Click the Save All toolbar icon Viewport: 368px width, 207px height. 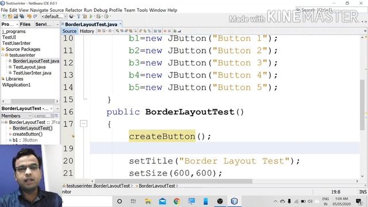22,16
